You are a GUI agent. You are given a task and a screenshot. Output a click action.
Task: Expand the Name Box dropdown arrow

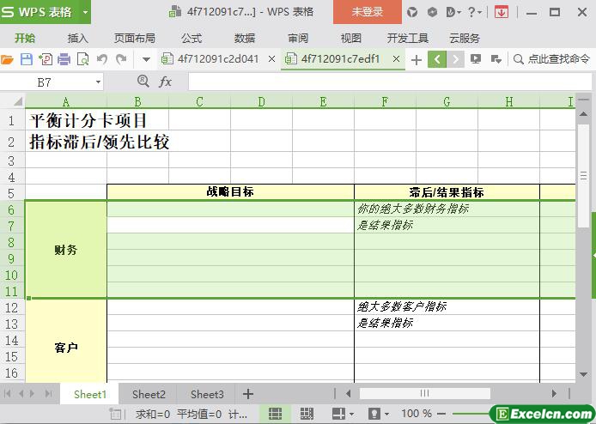pos(98,82)
